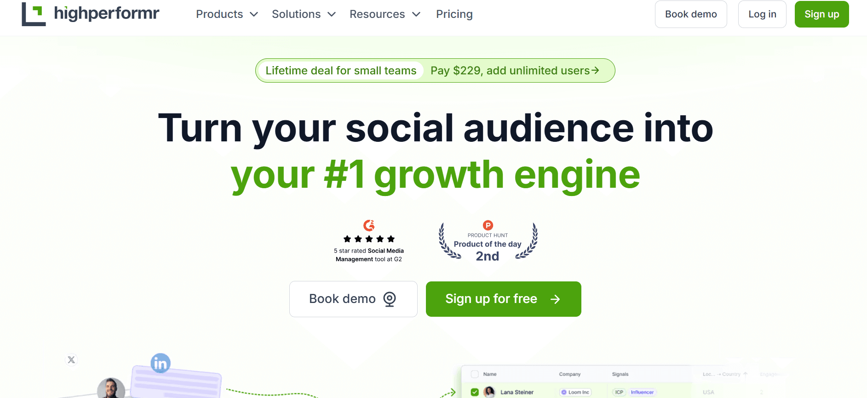This screenshot has width=867, height=398.
Task: Click the webcam icon inside Book demo button
Action: point(390,299)
